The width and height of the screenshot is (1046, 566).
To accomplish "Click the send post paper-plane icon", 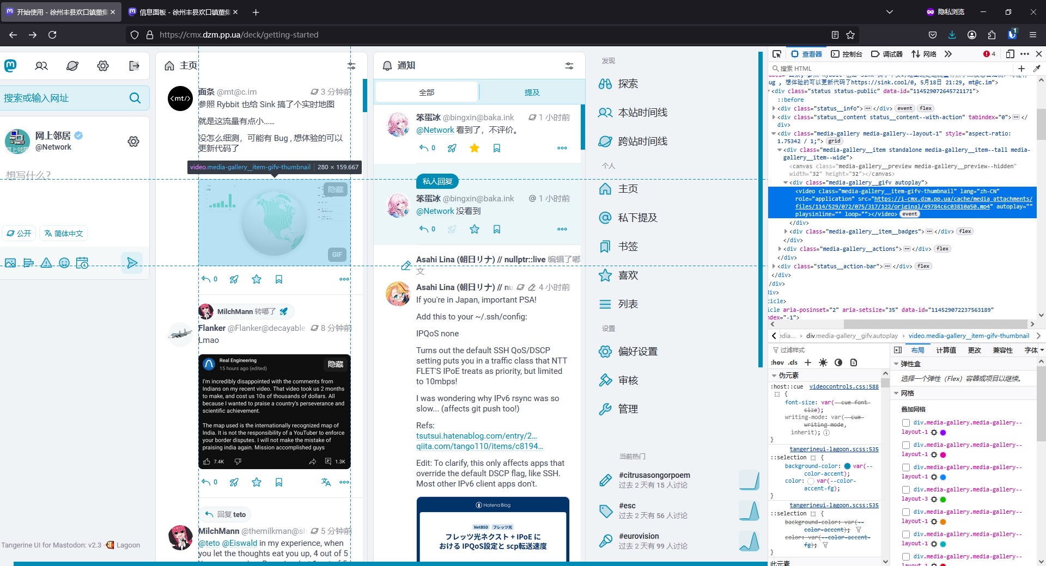I will 132,263.
